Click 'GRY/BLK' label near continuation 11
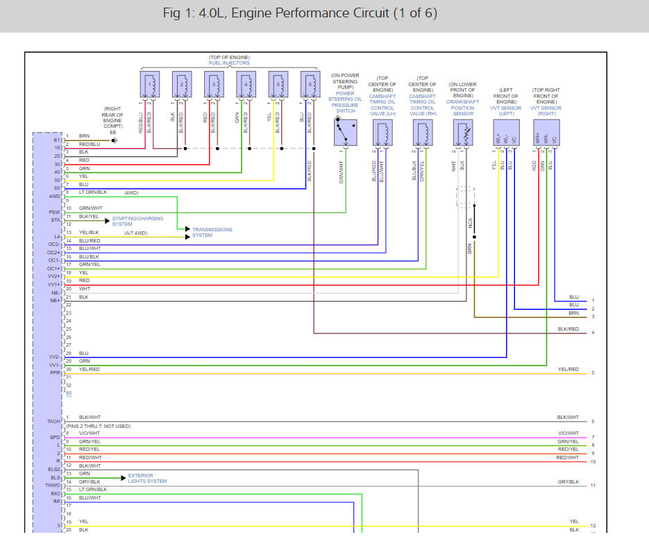The image size is (649, 553). (568, 481)
